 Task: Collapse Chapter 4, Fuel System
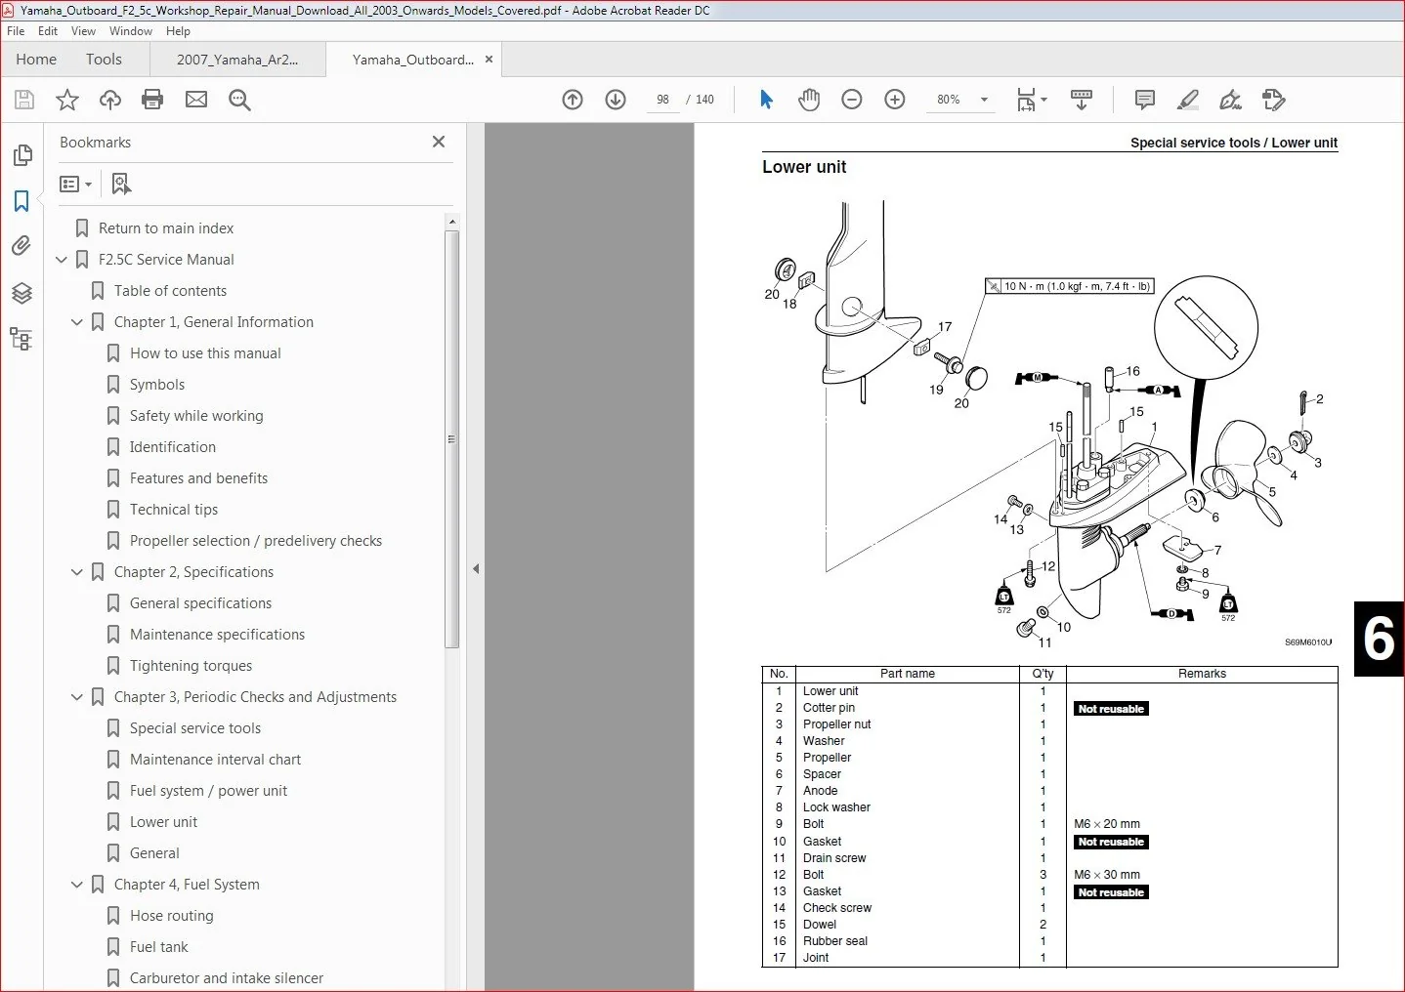(x=77, y=885)
